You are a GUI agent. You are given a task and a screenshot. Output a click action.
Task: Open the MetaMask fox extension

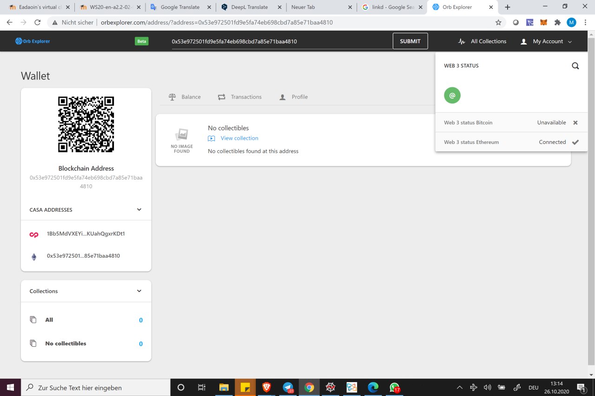543,22
